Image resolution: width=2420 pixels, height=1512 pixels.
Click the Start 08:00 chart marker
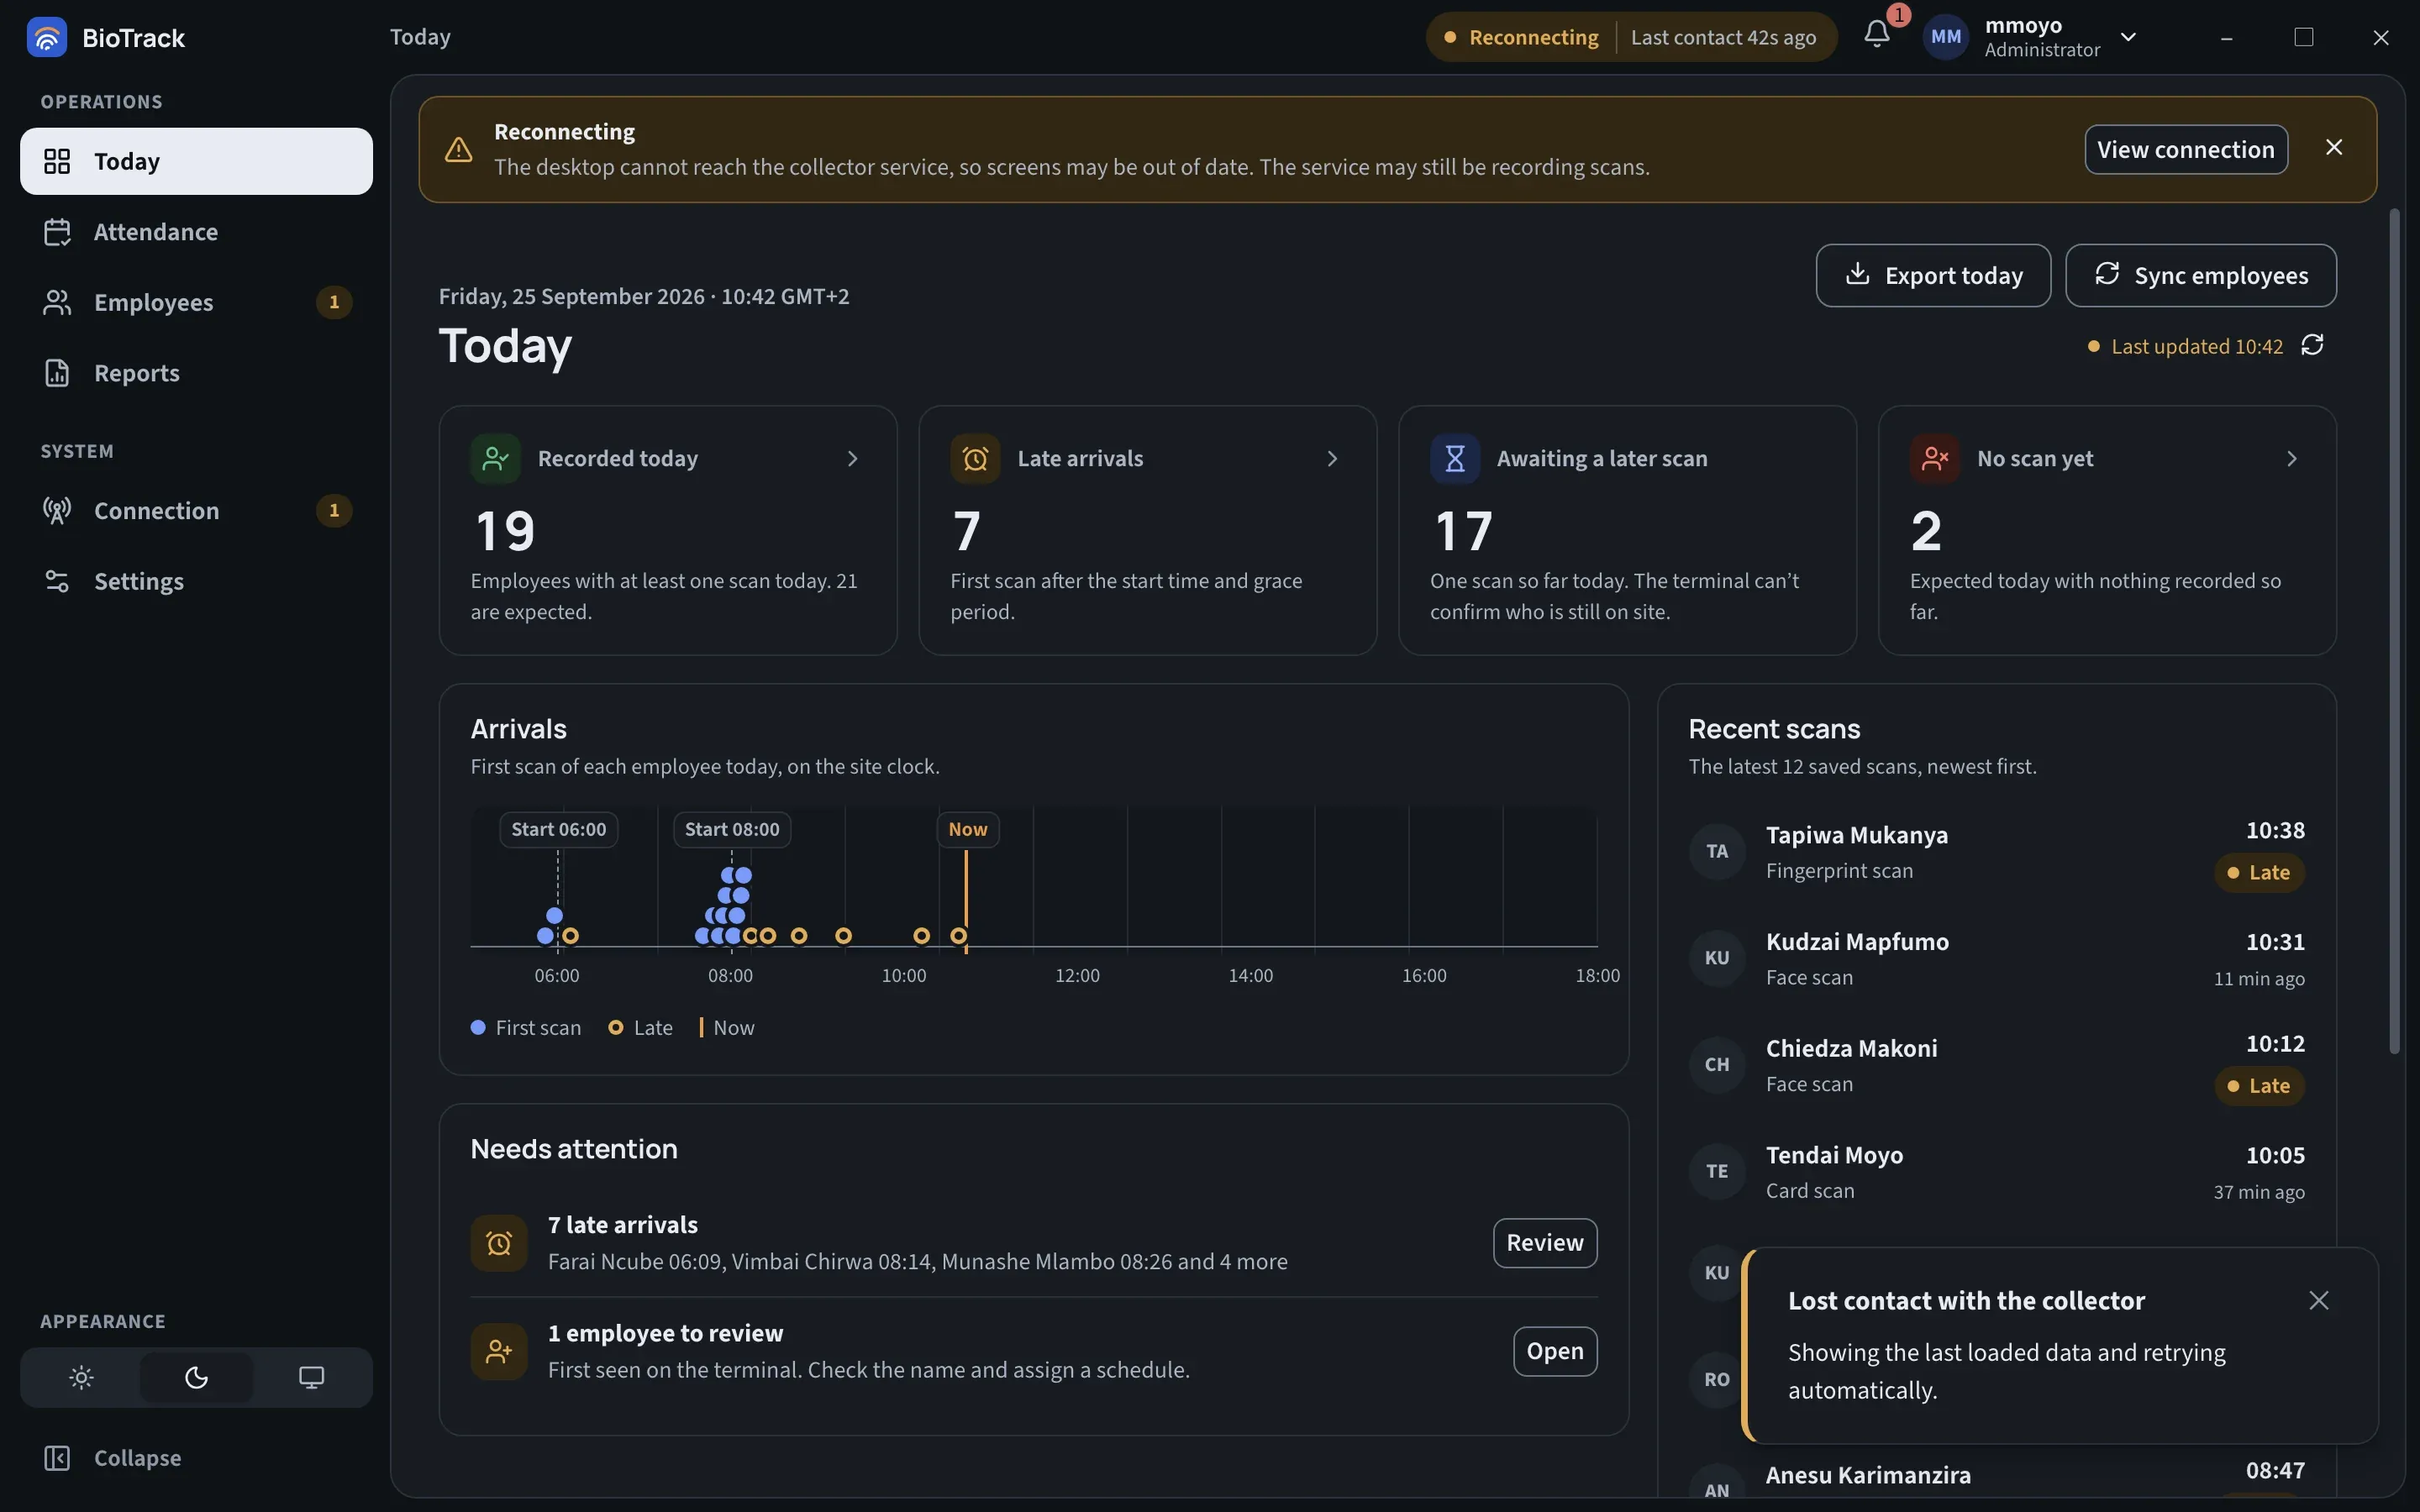pyautogui.click(x=732, y=829)
